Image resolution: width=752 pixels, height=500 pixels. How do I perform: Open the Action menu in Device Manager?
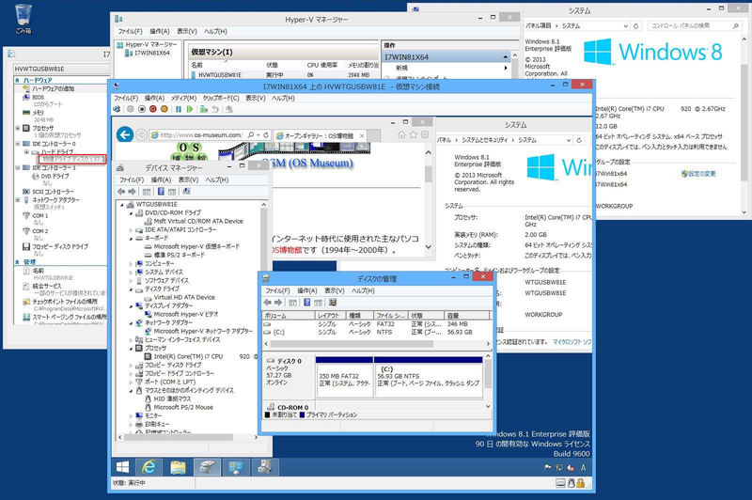pos(161,180)
